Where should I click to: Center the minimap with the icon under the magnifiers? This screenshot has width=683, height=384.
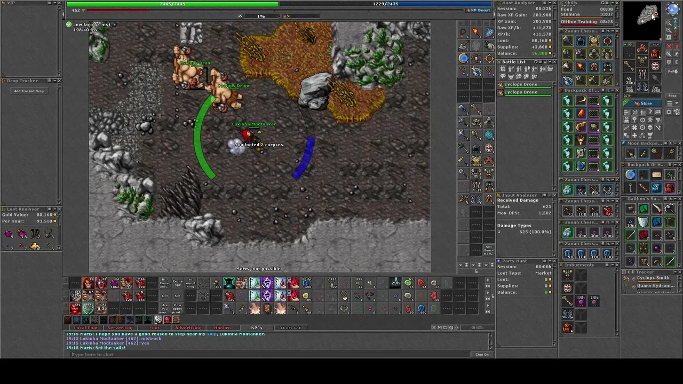pos(668,37)
